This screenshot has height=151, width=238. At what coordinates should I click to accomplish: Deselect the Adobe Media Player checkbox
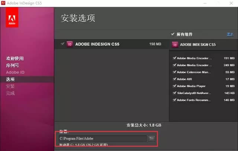[x=174, y=86]
